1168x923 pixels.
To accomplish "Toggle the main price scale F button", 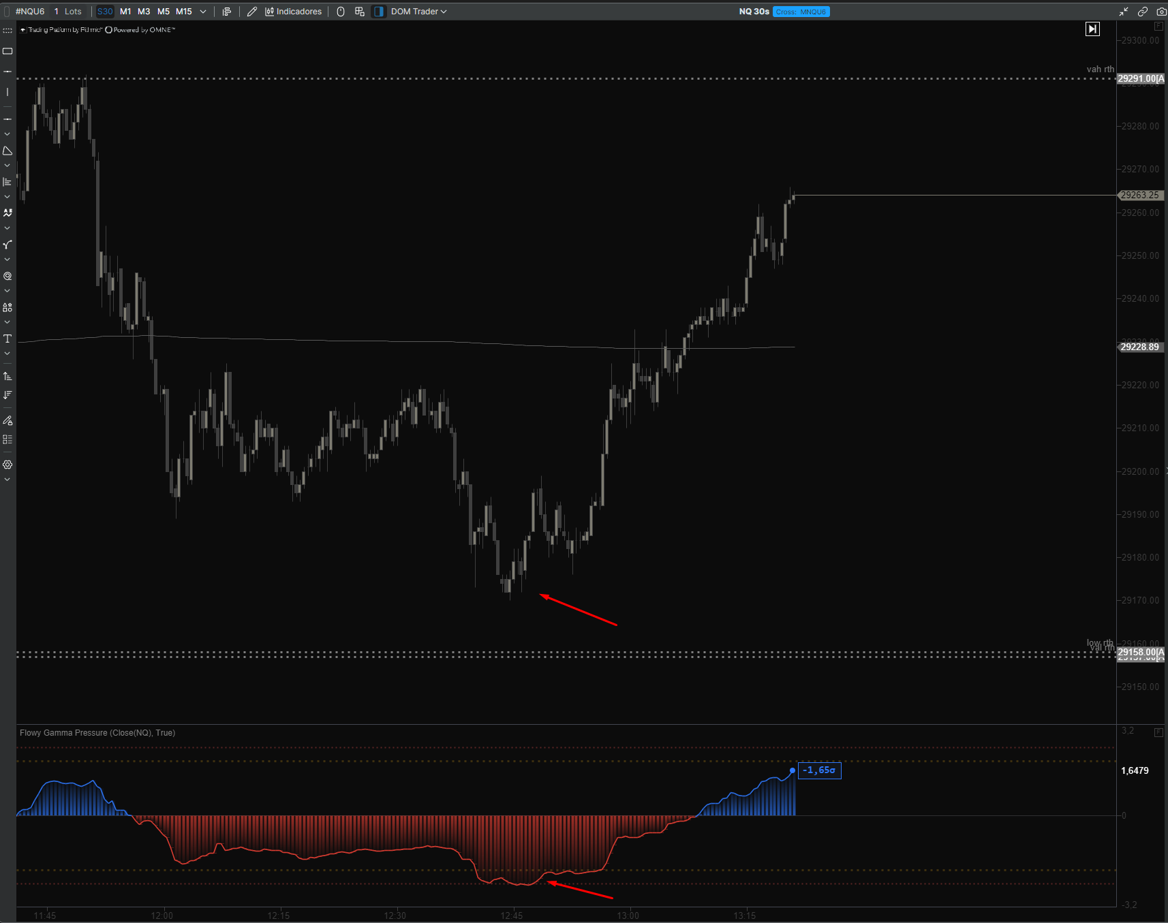I will click(x=1158, y=26).
